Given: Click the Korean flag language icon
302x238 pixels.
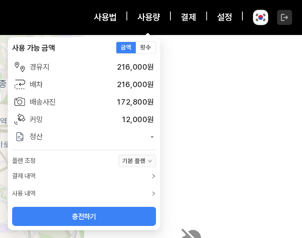Looking at the screenshot, I should pyautogui.click(x=260, y=17).
